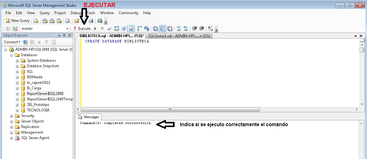Close the Object Explorer panel
Viewport: 367px width, 159px height.
pyautogui.click(x=69, y=35)
